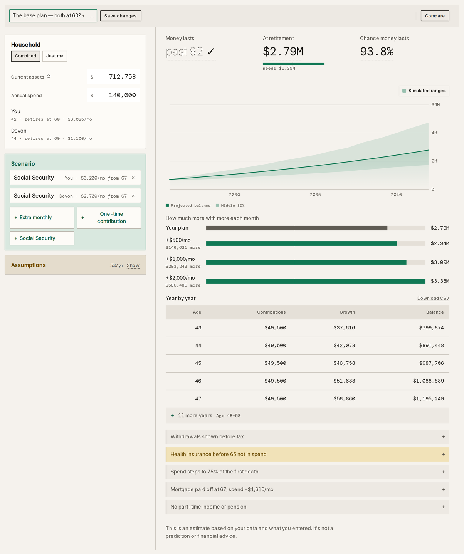Click the needs $1.35M label

pyautogui.click(x=279, y=69)
